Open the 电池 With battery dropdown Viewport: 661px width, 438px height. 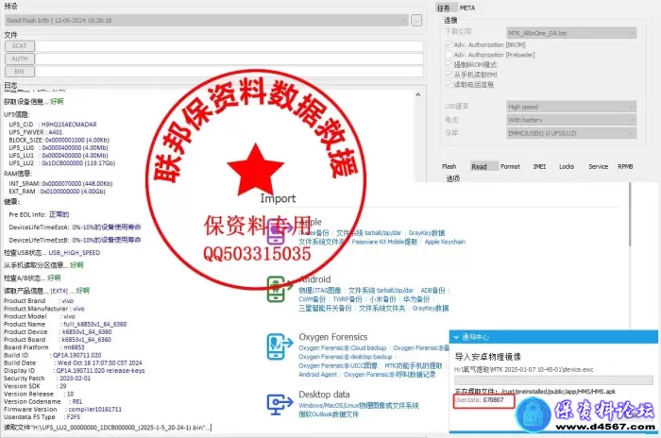[571, 120]
